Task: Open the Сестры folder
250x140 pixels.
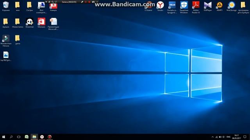Action: [30, 6]
